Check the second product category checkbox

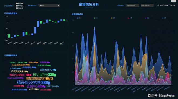(17, 6)
